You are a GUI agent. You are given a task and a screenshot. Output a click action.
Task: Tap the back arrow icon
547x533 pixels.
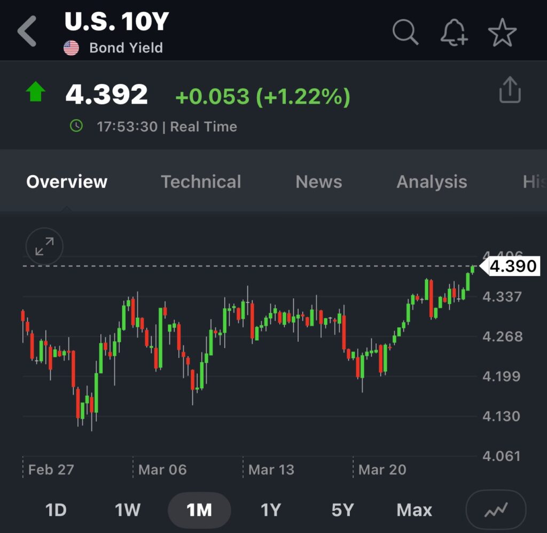pyautogui.click(x=27, y=32)
